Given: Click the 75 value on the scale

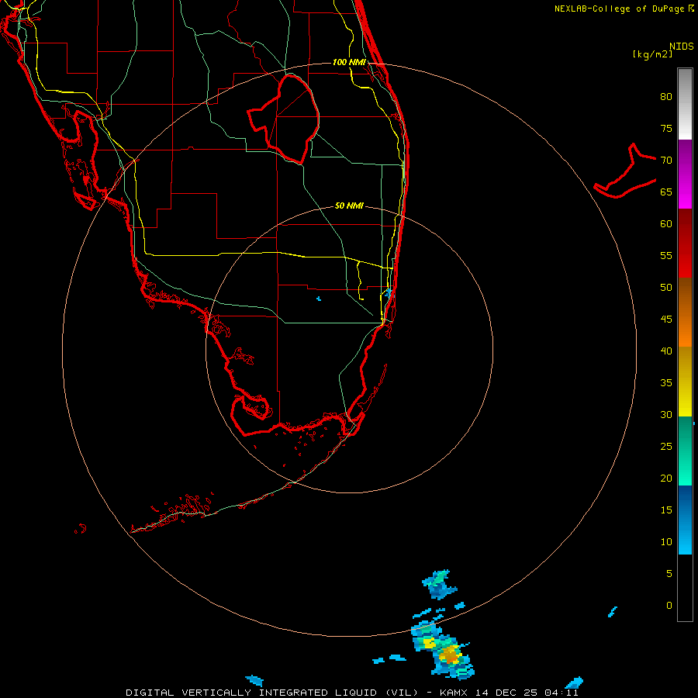Looking at the screenshot, I should 666,129.
